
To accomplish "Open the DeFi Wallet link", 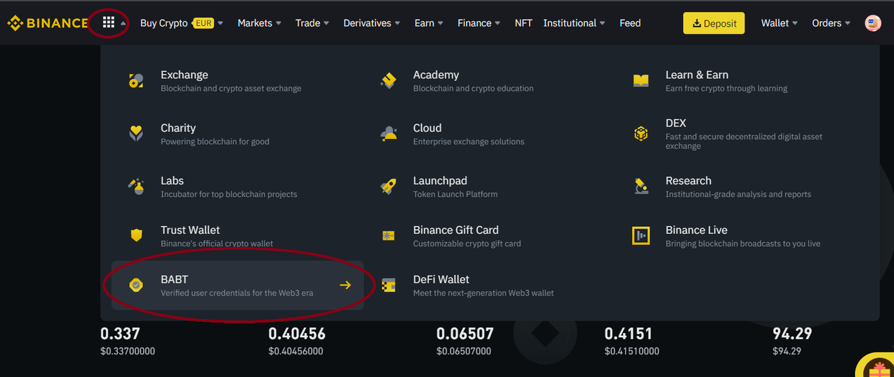I will [x=441, y=279].
